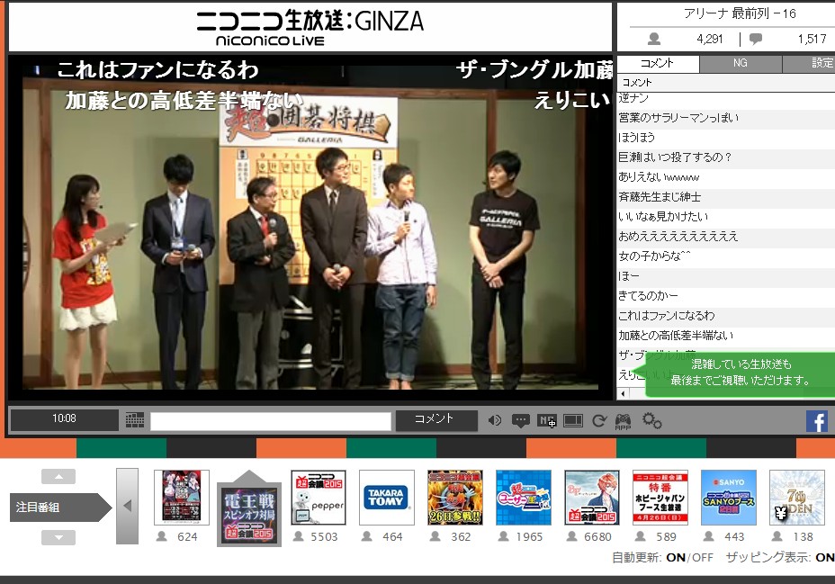Turn auto-update OFF
Viewport: 835px width, 584px height.
pos(703,557)
